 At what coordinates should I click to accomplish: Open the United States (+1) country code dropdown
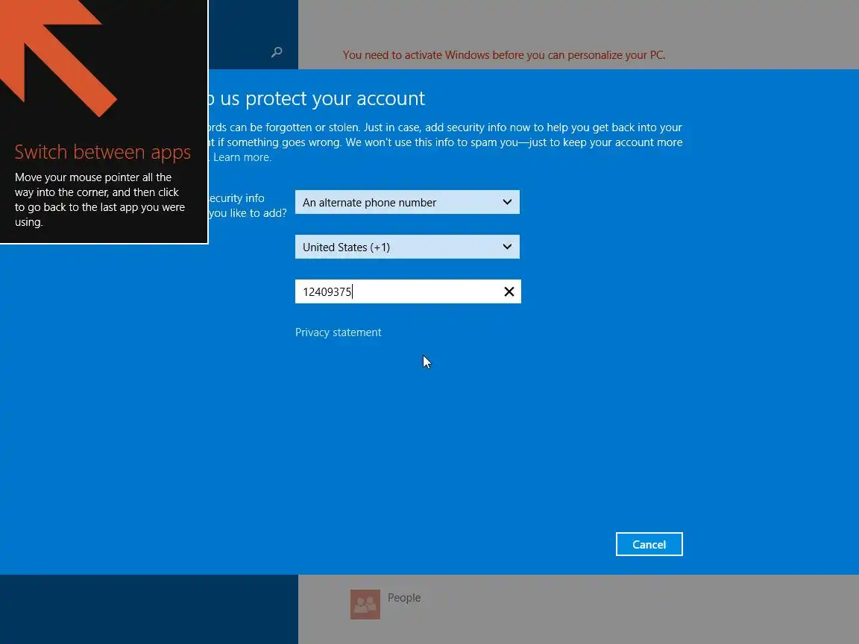[407, 247]
